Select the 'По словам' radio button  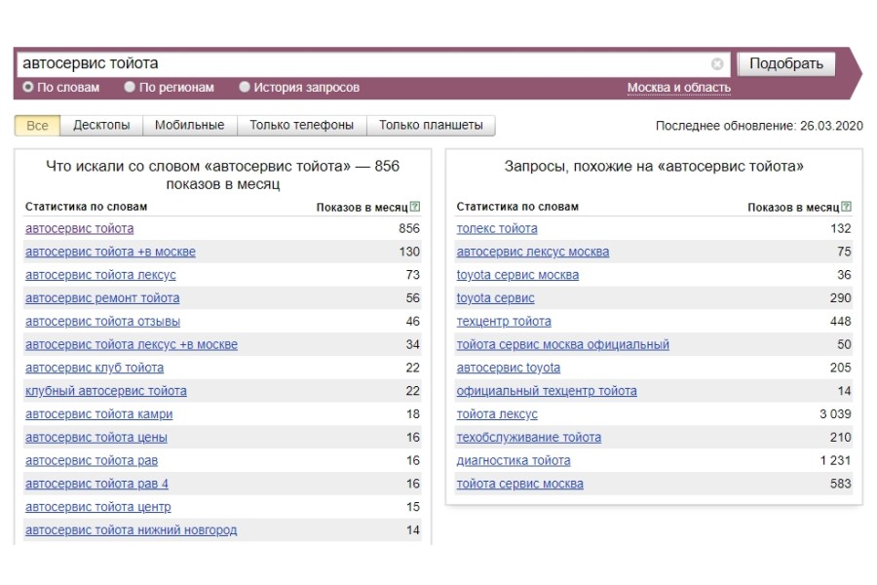pos(28,88)
